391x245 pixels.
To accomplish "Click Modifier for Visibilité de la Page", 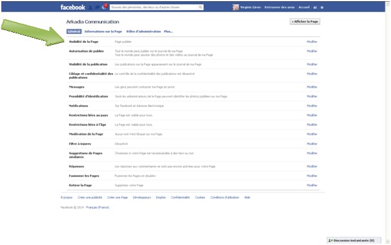I will tap(312, 42).
